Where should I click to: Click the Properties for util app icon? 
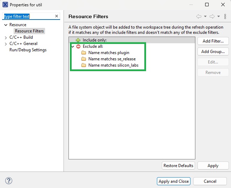coord(5,5)
